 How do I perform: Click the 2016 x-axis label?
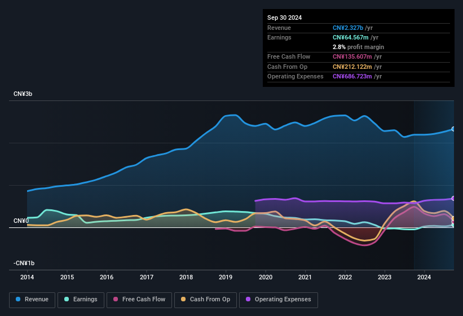point(107,277)
